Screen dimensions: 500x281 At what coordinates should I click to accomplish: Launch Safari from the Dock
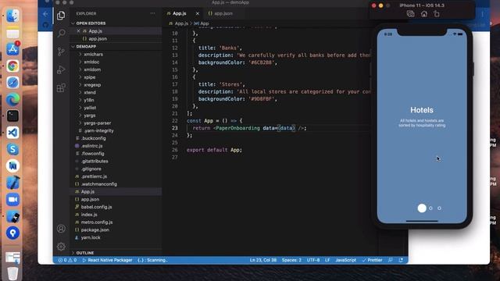pyautogui.click(x=12, y=83)
